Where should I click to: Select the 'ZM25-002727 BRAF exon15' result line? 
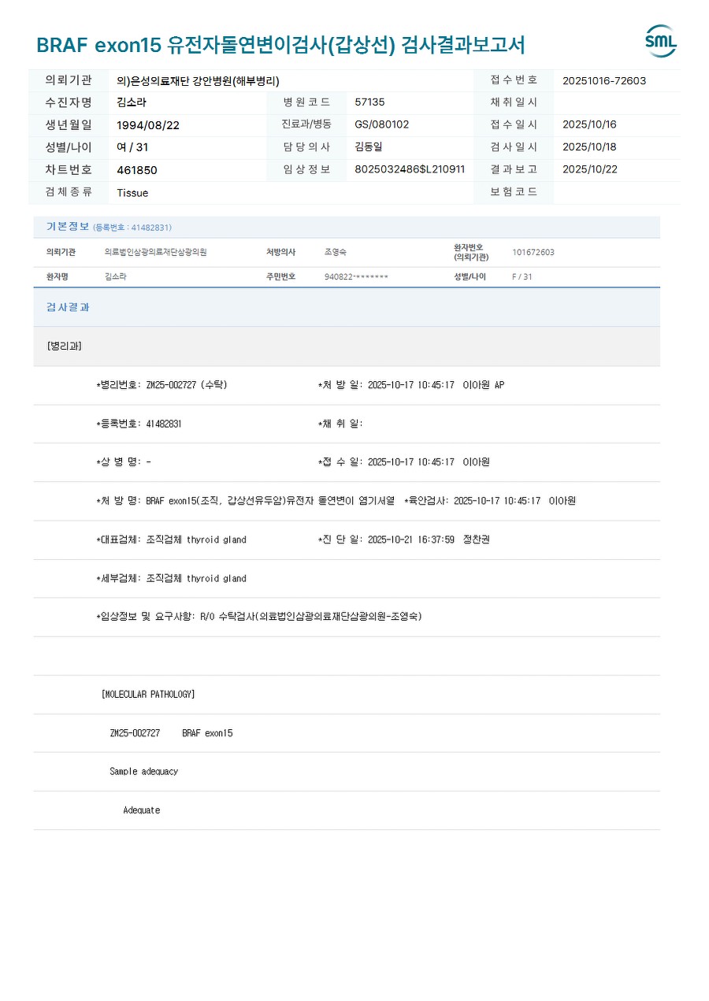tap(171, 733)
